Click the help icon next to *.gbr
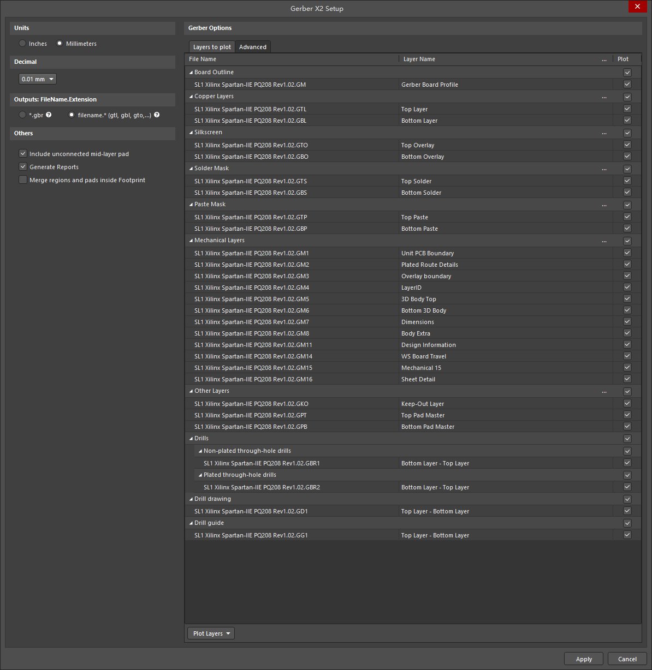Screen dimensions: 652x670 point(49,115)
